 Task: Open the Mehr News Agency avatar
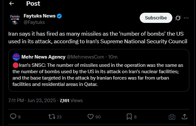pyautogui.click(x=16, y=57)
